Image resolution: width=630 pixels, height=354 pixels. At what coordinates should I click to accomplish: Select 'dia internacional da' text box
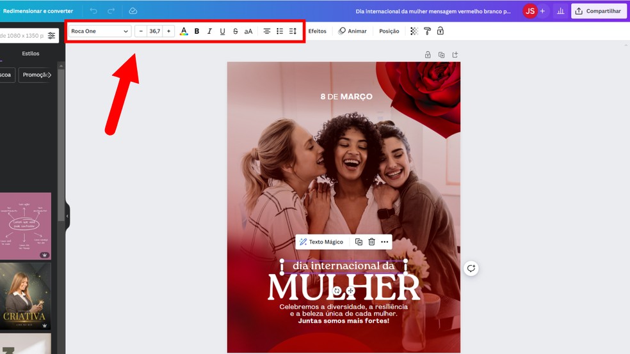tap(344, 266)
